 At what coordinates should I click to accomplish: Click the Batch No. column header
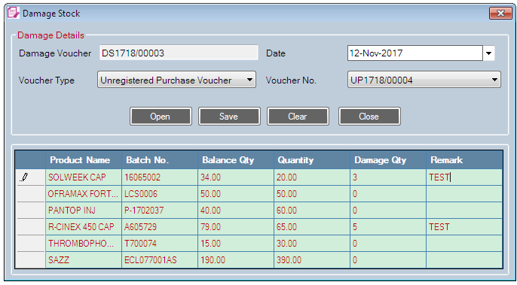click(x=160, y=160)
